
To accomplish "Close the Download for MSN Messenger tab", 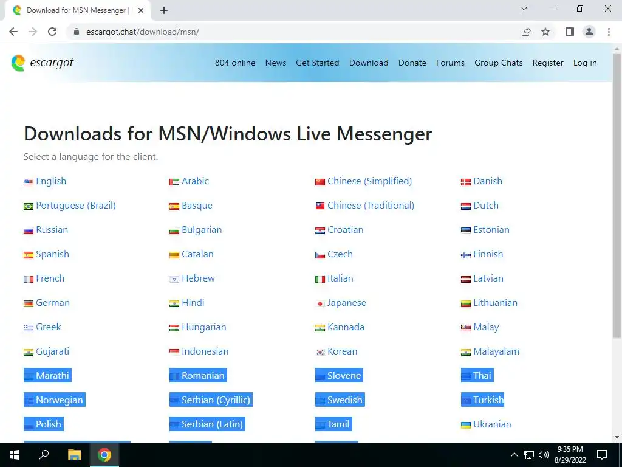I will 141,10.
